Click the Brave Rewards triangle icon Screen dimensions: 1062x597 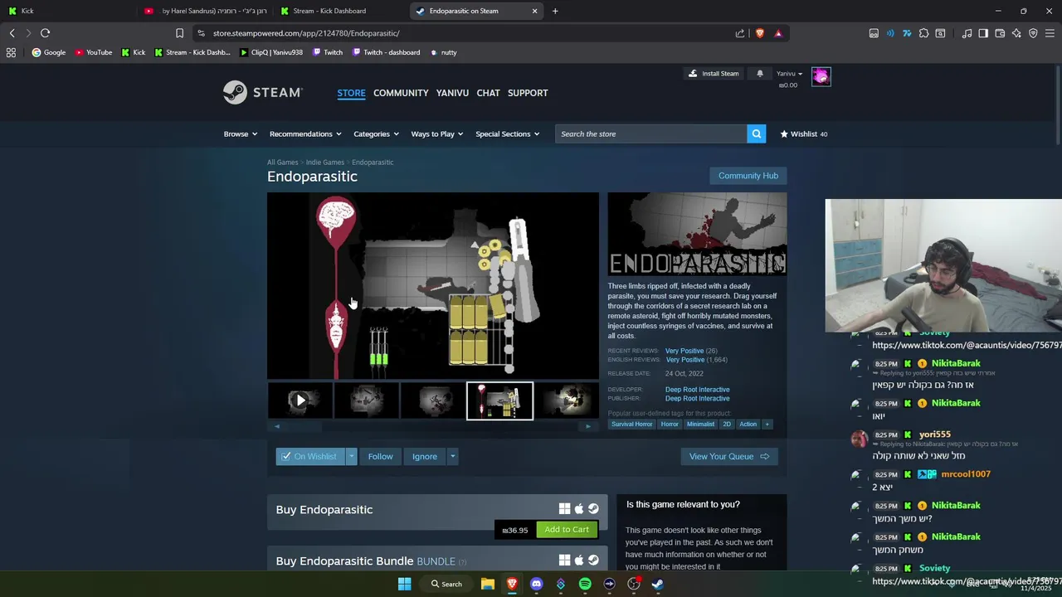(x=777, y=33)
